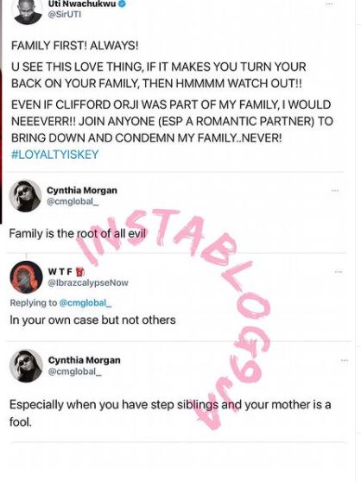This screenshot has height=481, width=361.
Task: Open more options on 'Family is the root' tweet
Action: [335, 191]
